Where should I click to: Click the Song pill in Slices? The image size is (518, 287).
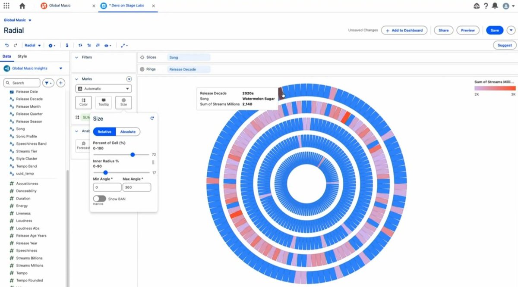pos(189,57)
